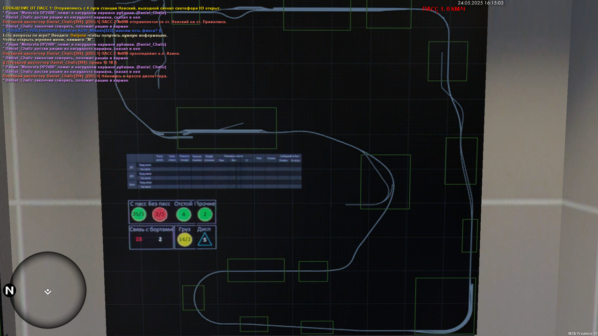Select the green circle showing 2 under Прочие
The image size is (598, 336).
(205, 215)
